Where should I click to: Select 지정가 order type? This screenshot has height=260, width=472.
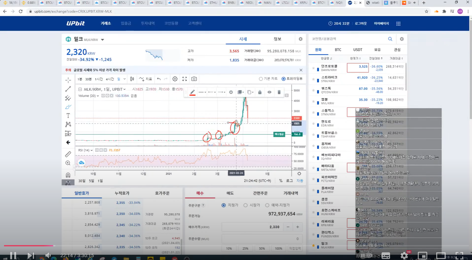(230, 205)
